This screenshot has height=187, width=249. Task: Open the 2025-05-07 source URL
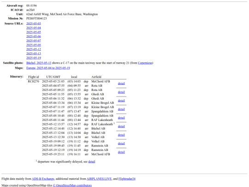tap(34, 41)
